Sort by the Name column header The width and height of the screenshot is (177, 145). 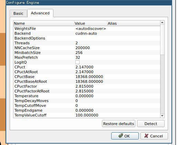44,23
